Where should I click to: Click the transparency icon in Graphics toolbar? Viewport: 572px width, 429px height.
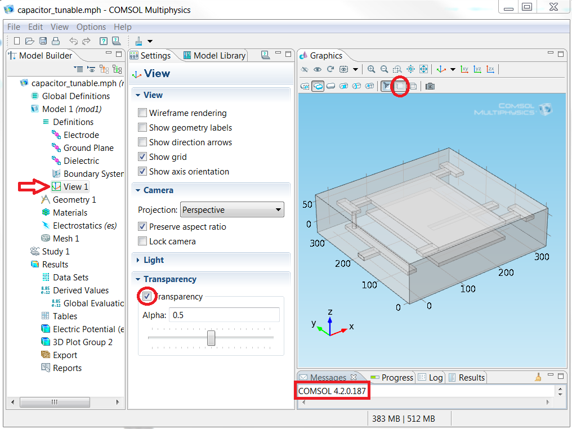(400, 86)
